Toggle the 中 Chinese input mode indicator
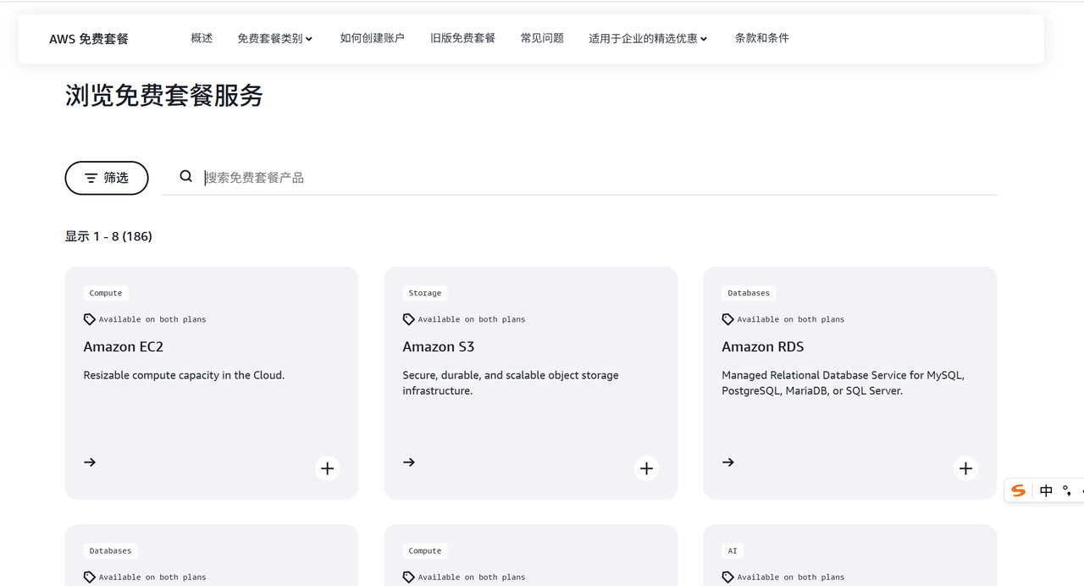The image size is (1084, 586). 1046,490
